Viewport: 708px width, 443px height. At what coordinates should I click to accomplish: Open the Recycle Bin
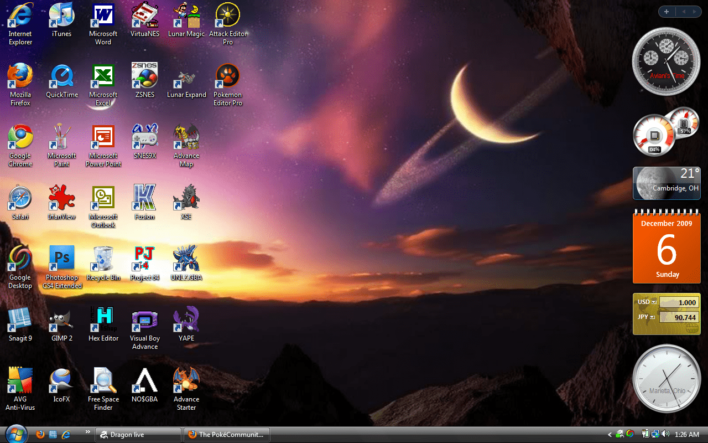pos(103,264)
